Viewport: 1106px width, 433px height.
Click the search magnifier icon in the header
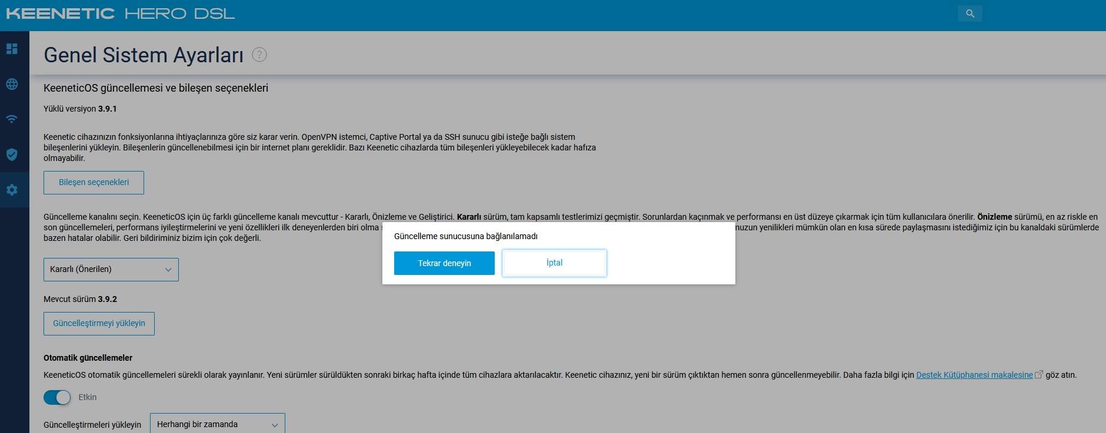tap(970, 14)
